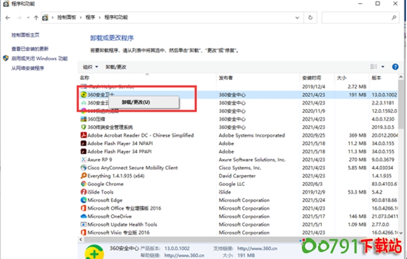Click the Cisco AnyConnect program icon
Screen dimensions: 407x259
pyautogui.click(x=84, y=168)
